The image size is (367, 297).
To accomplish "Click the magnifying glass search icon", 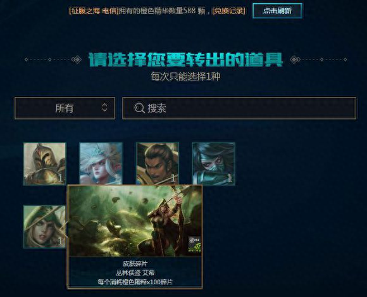I will (139, 108).
